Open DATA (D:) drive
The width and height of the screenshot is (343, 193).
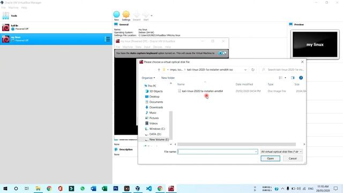[x=155, y=134]
